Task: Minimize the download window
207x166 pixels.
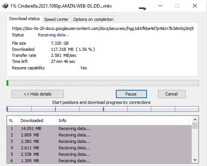Action: 160,6
